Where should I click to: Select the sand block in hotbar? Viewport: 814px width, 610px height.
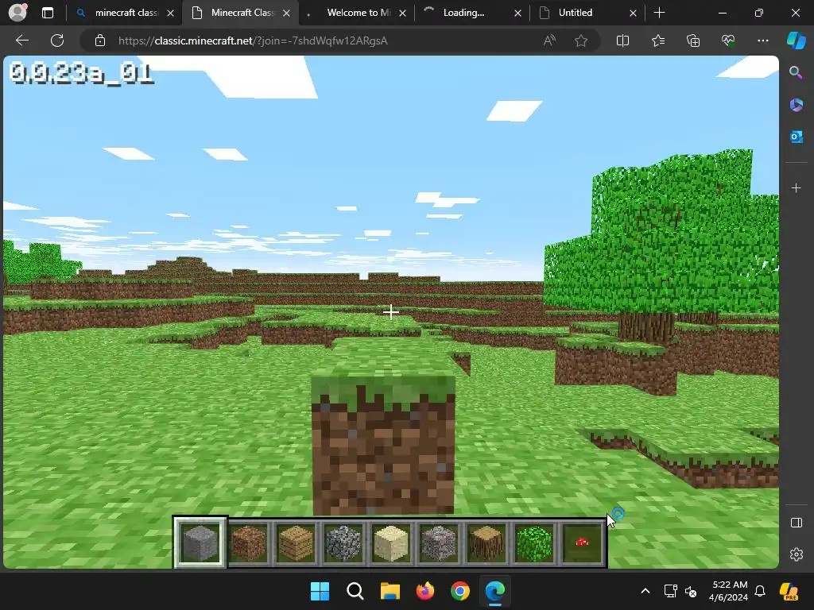click(390, 542)
